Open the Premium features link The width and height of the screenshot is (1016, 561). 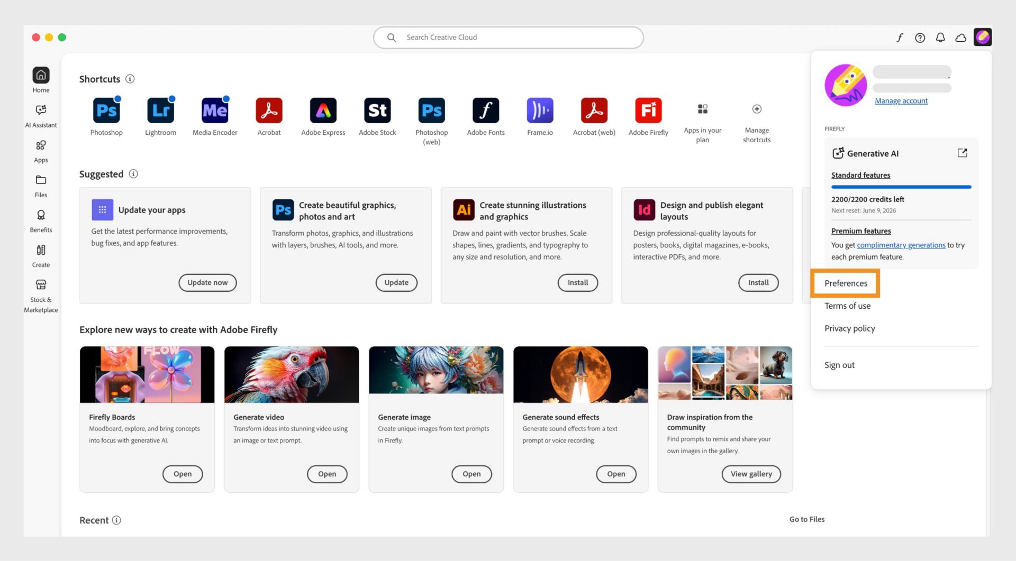(861, 231)
